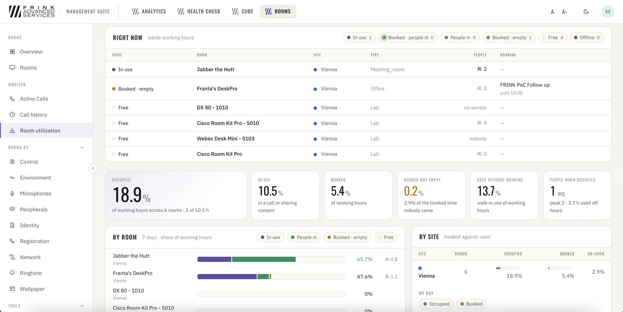The width and height of the screenshot is (623, 312).
Task: Toggle 'Booked' legend under By Day
Action: pos(471,304)
